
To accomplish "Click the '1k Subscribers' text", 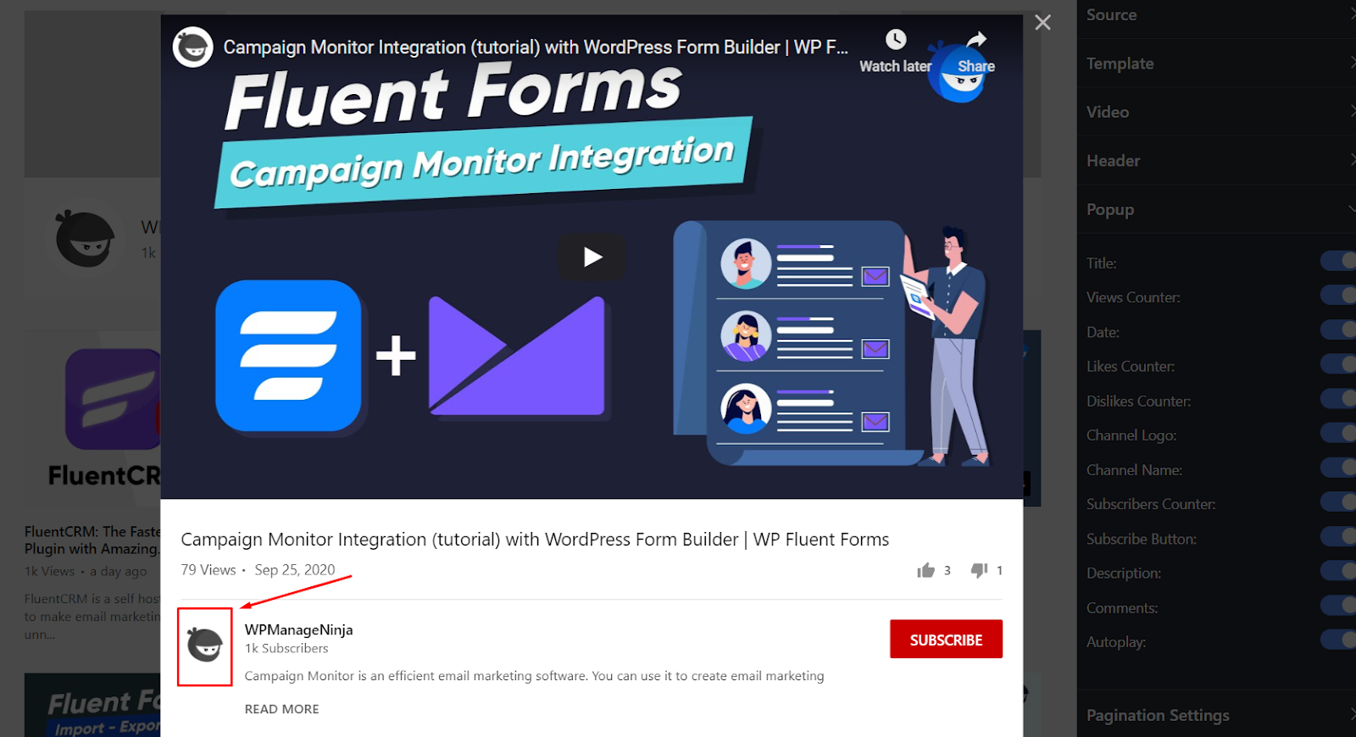I will click(x=286, y=648).
